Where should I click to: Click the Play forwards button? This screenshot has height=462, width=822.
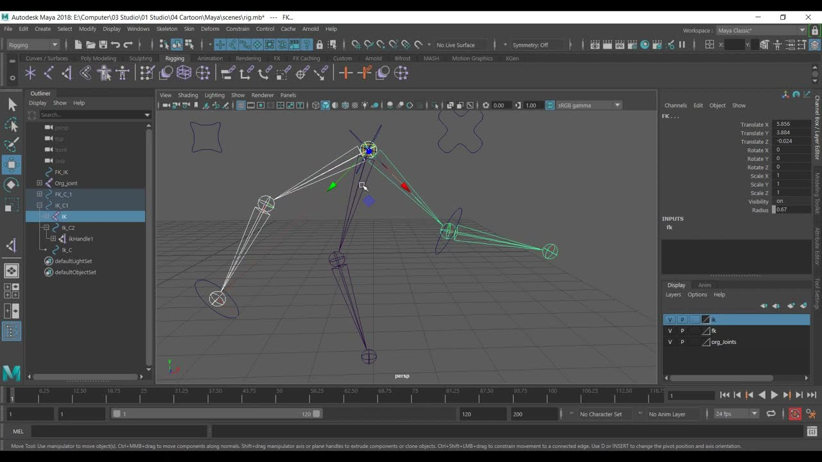774,395
